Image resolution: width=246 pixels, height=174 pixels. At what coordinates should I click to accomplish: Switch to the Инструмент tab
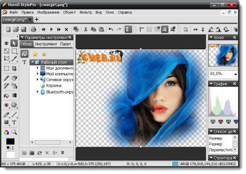[46, 44]
